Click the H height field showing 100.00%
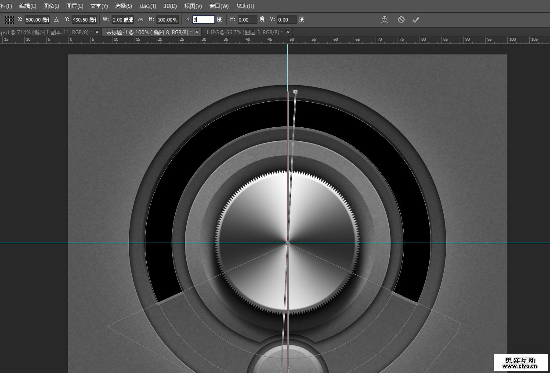550x373 pixels. (167, 20)
